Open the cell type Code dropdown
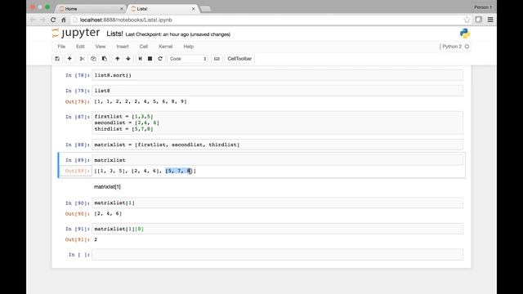Viewport: 523px width, 294px height. tap(187, 59)
